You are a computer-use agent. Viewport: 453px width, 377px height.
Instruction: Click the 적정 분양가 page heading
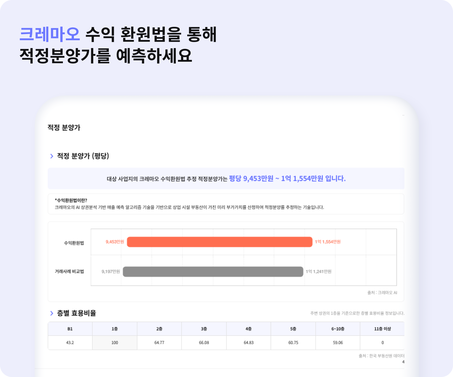[64, 128]
